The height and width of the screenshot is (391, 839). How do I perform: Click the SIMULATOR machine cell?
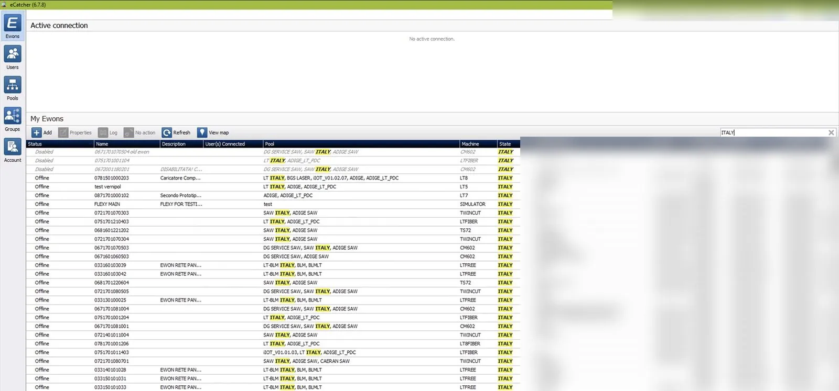473,204
